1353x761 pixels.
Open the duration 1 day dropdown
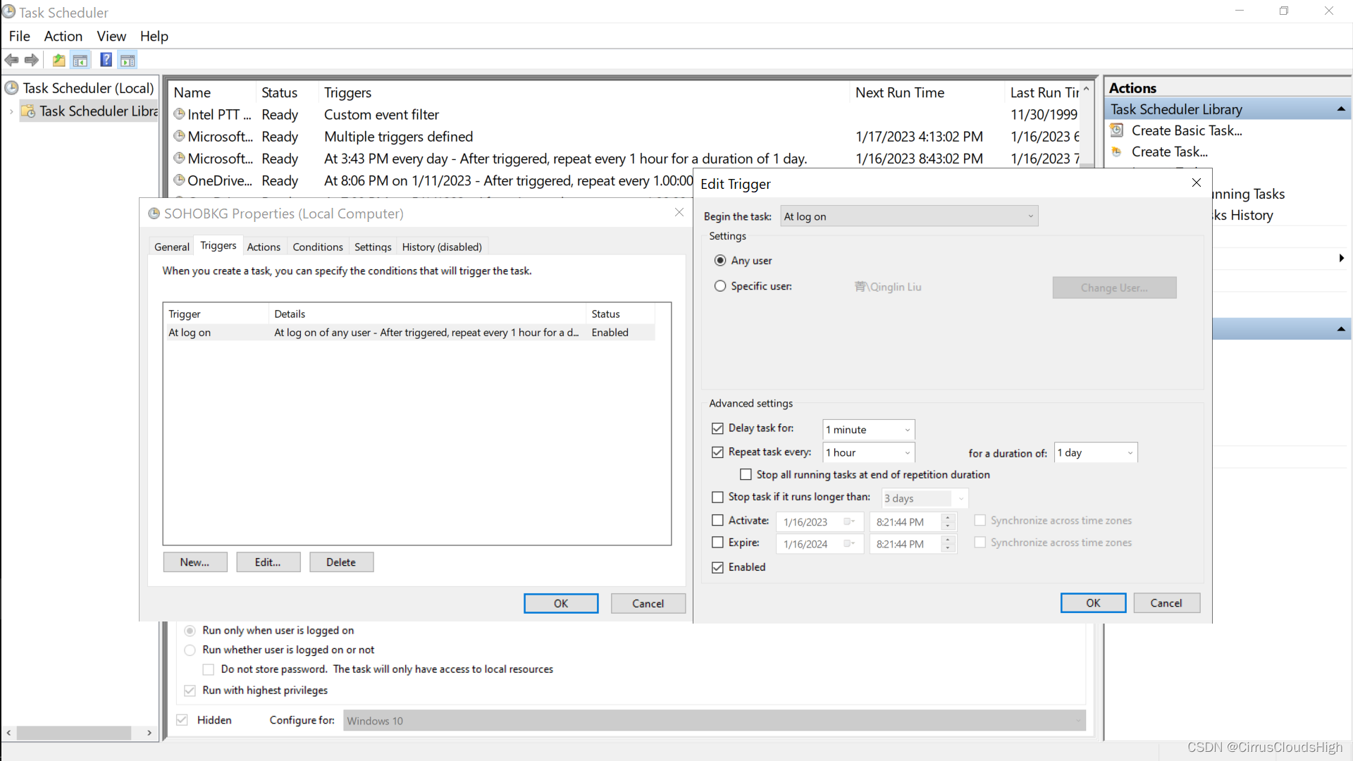tap(1096, 452)
